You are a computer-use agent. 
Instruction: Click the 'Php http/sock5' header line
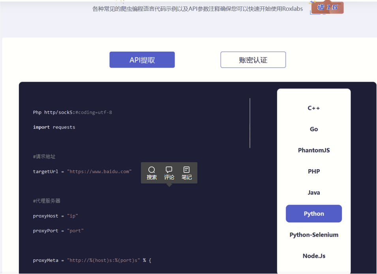72,113
